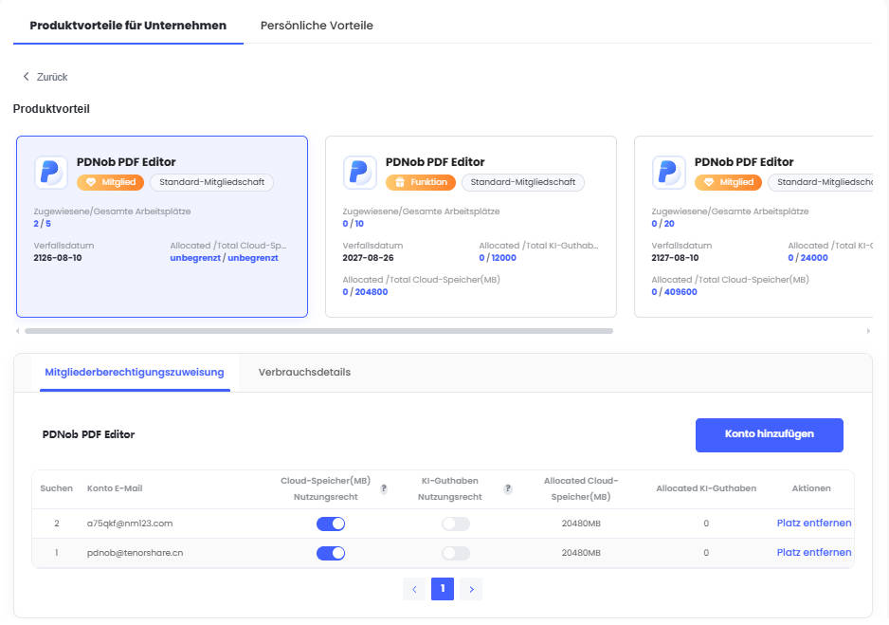
Task: Click Mitglied badge on the third card
Action: pos(729,182)
